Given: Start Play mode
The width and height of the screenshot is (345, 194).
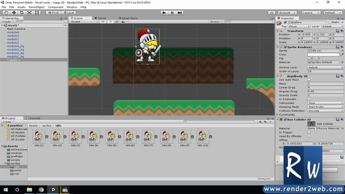Looking at the screenshot, I should [164, 13].
